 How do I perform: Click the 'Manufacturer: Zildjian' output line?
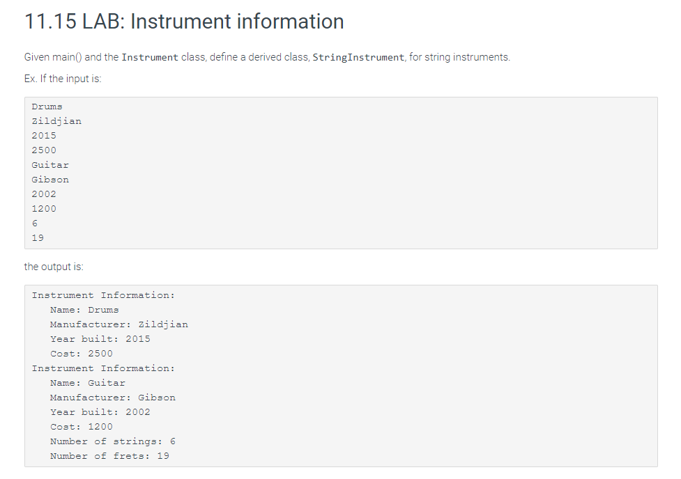[x=119, y=324]
